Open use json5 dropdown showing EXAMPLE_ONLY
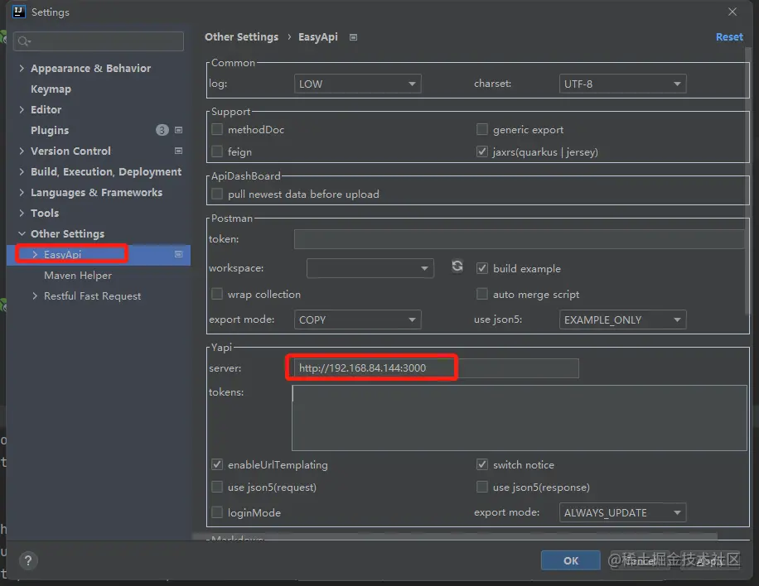The height and width of the screenshot is (586, 759). pyautogui.click(x=622, y=319)
